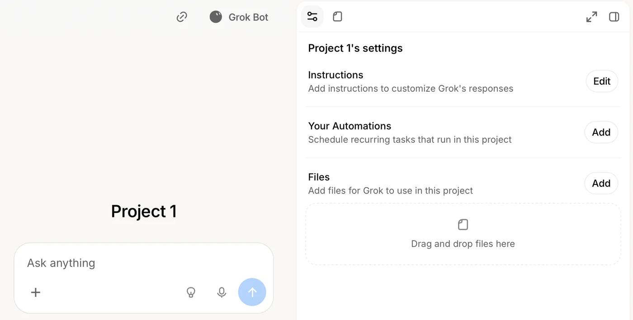
Task: Click the 'Drag and drop files here' text
Action: pos(463,244)
